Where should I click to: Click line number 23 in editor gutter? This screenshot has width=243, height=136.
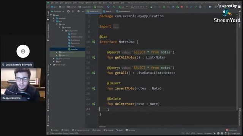(x=88, y=109)
